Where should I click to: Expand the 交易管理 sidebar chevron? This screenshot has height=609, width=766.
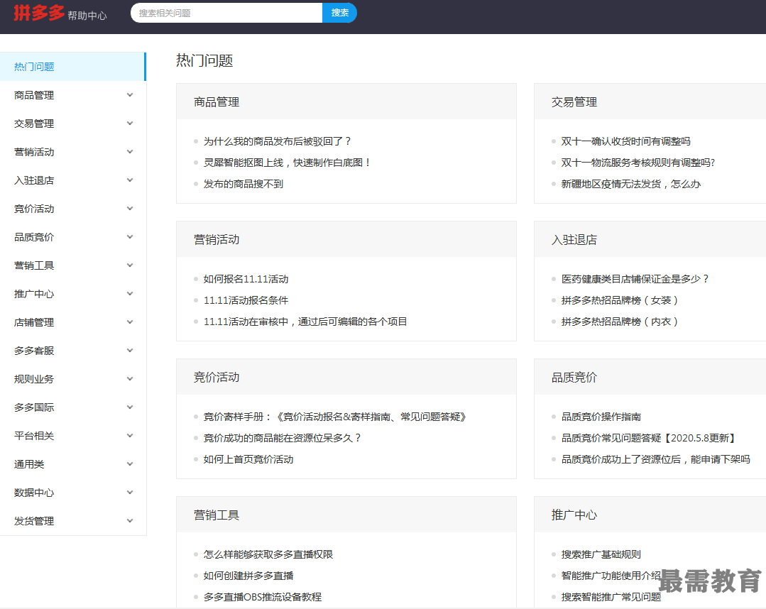coord(130,123)
